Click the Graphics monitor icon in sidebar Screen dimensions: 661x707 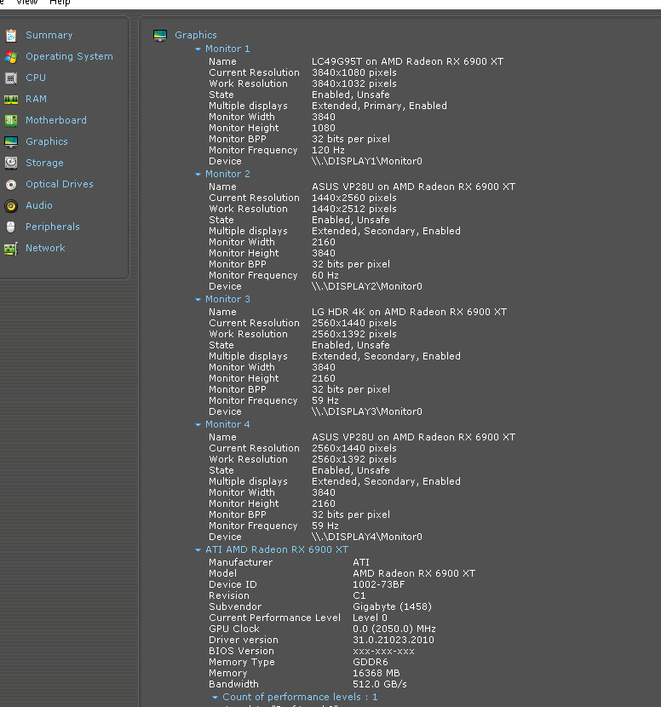(x=11, y=141)
